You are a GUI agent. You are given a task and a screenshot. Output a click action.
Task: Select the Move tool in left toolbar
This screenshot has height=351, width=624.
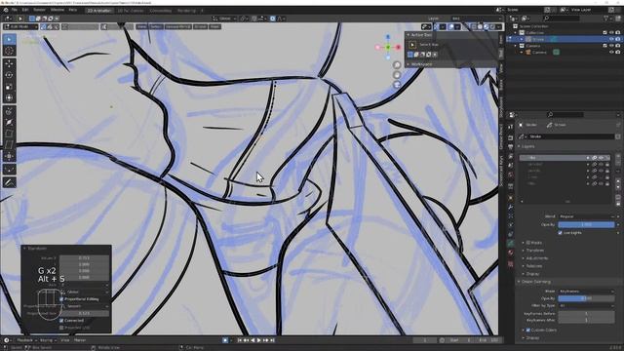(9, 63)
